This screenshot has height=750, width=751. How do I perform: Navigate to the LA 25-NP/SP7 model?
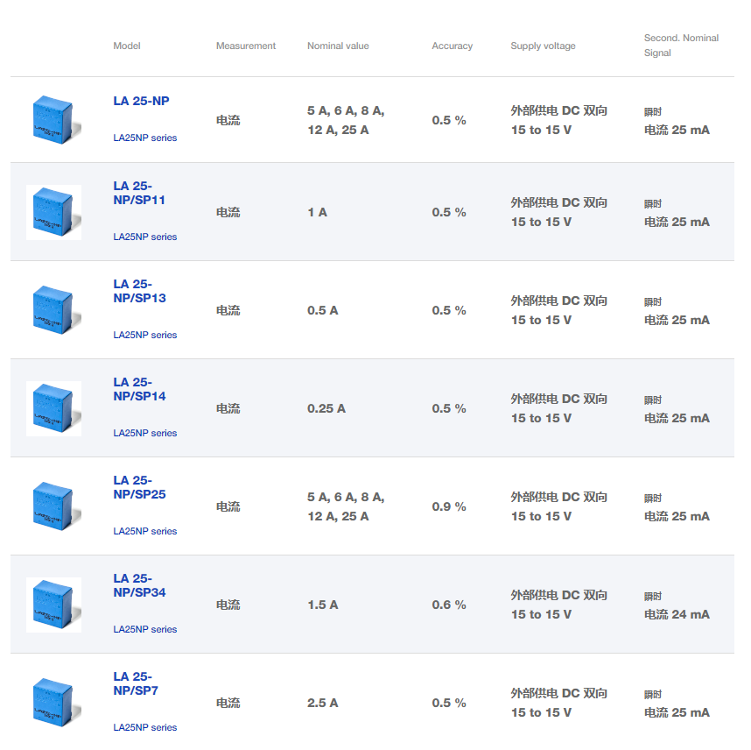[136, 683]
